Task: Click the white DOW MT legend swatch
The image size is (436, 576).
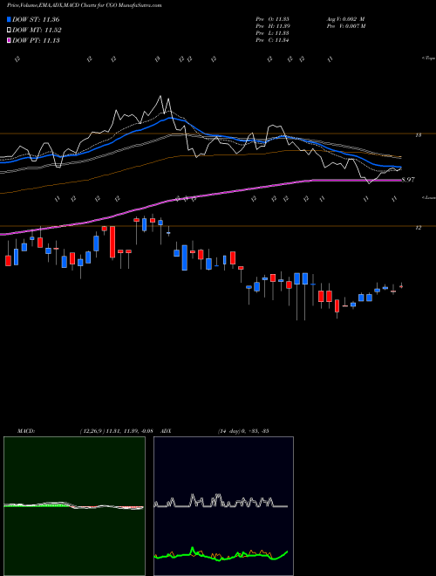Action: click(9, 31)
